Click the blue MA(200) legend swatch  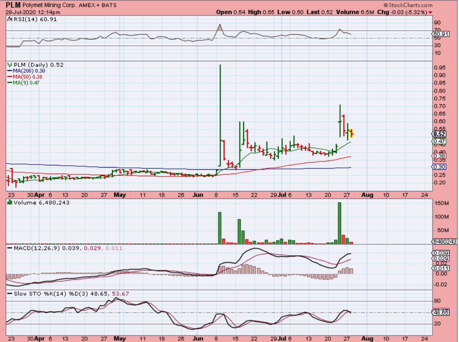[x=10, y=71]
